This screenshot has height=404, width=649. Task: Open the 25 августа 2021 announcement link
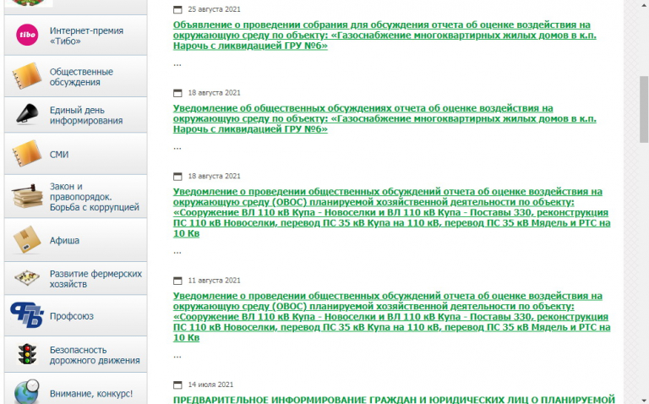381,35
